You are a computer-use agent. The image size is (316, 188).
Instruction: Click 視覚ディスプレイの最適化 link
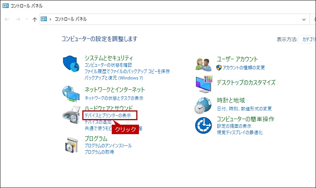[240, 133]
